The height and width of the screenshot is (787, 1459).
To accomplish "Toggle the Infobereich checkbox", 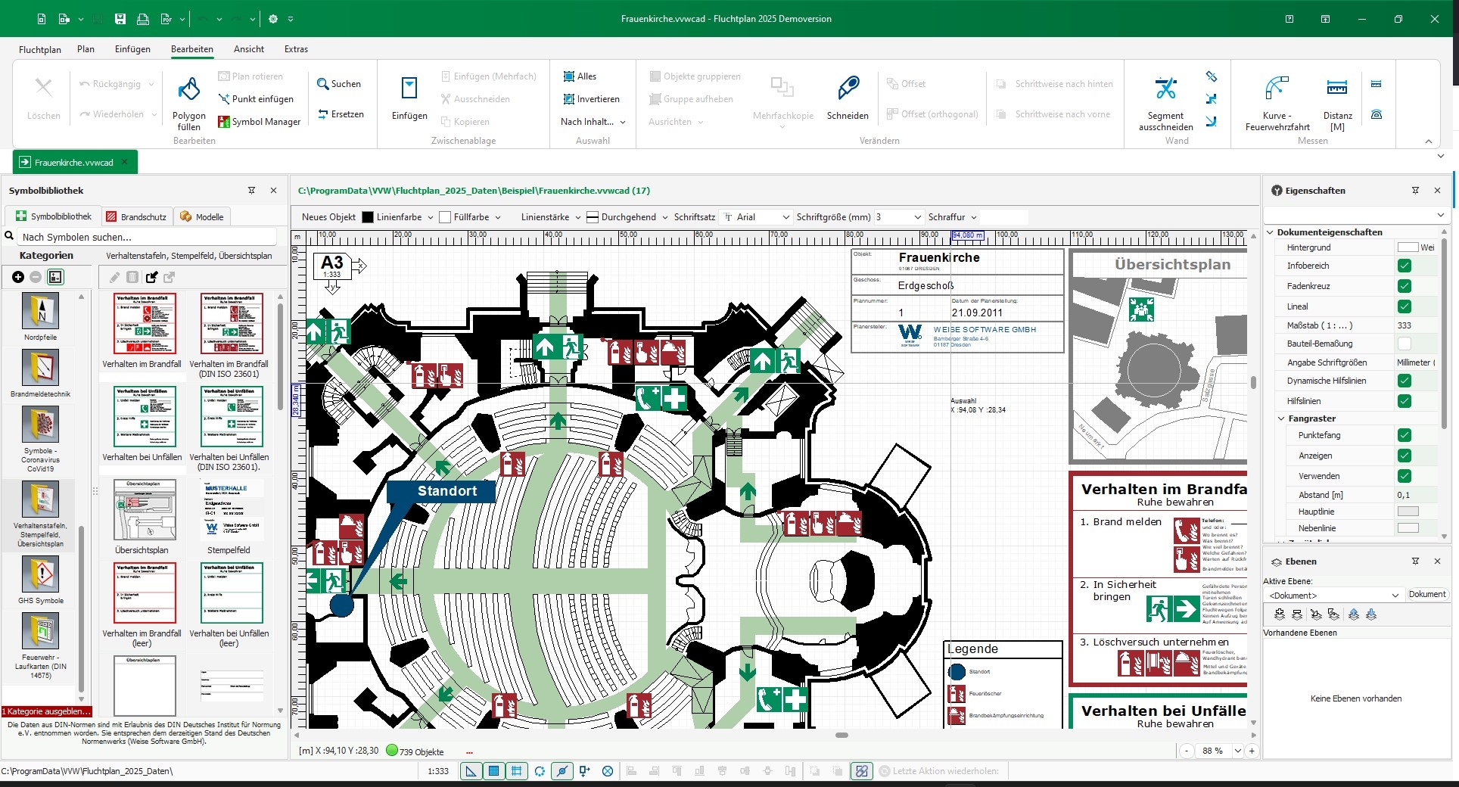I will coord(1405,266).
